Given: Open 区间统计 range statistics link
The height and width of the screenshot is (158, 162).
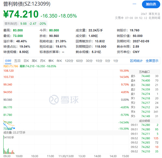Looking at the screenshot, I should tap(136, 61).
